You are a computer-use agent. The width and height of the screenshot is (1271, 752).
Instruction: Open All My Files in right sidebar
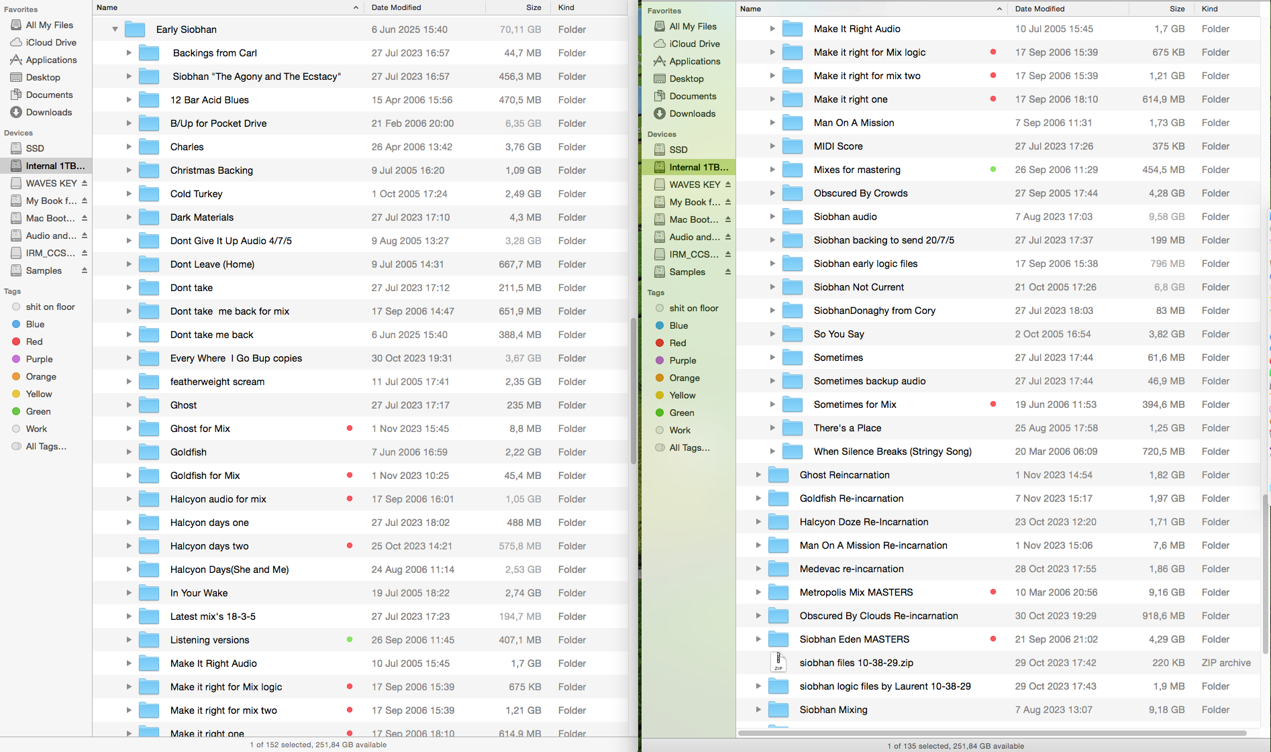coord(693,26)
